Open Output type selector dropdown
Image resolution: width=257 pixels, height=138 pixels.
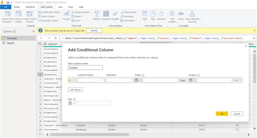tap(192, 80)
